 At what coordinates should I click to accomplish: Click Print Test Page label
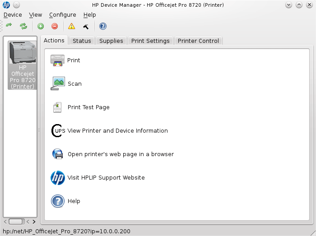coord(88,107)
